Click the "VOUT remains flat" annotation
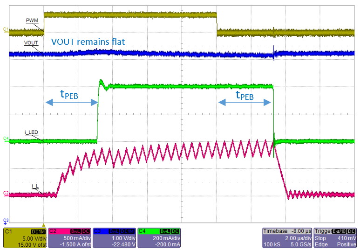The image size is (360, 250). [x=88, y=42]
